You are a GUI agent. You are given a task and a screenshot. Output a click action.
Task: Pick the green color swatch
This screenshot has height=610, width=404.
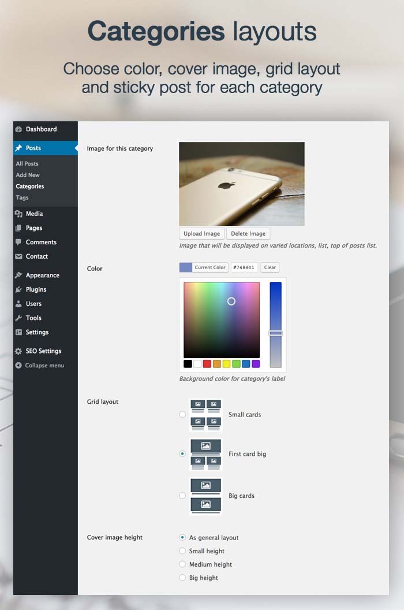[237, 364]
